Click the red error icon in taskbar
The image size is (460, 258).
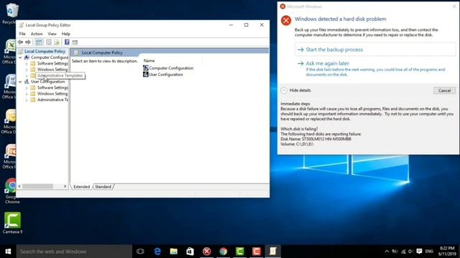[x=206, y=252]
